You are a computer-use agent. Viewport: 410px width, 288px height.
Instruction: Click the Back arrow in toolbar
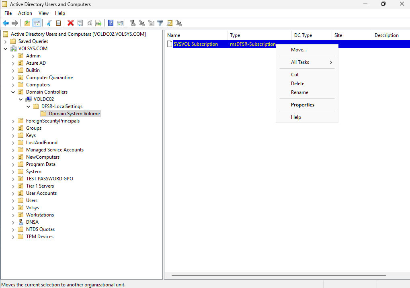coord(6,23)
